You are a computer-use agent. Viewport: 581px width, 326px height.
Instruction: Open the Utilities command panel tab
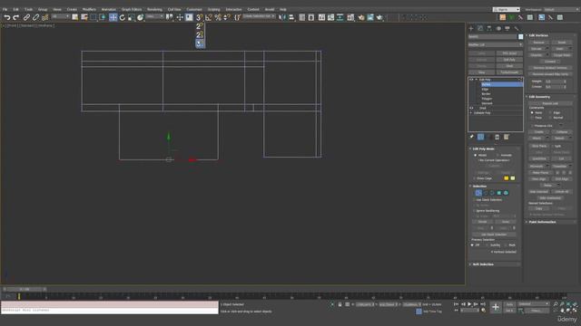517,28
